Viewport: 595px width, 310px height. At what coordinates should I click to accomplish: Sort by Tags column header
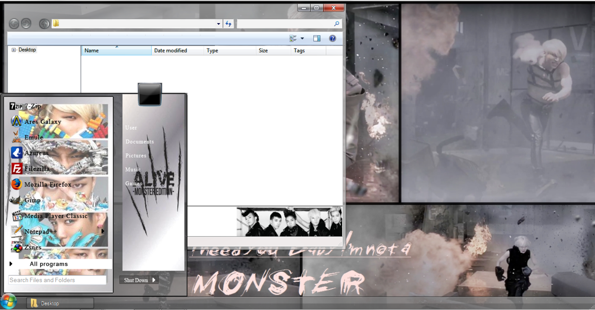(309, 51)
